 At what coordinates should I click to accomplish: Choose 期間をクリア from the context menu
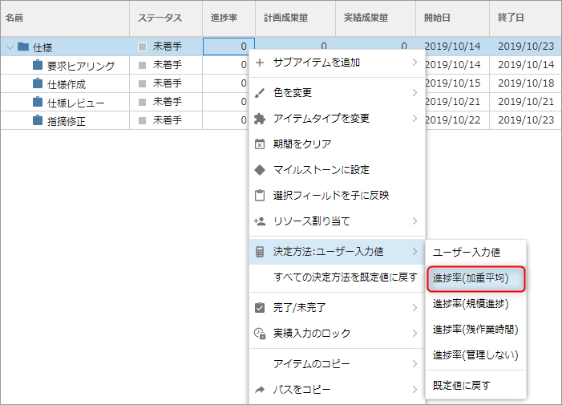337,144
